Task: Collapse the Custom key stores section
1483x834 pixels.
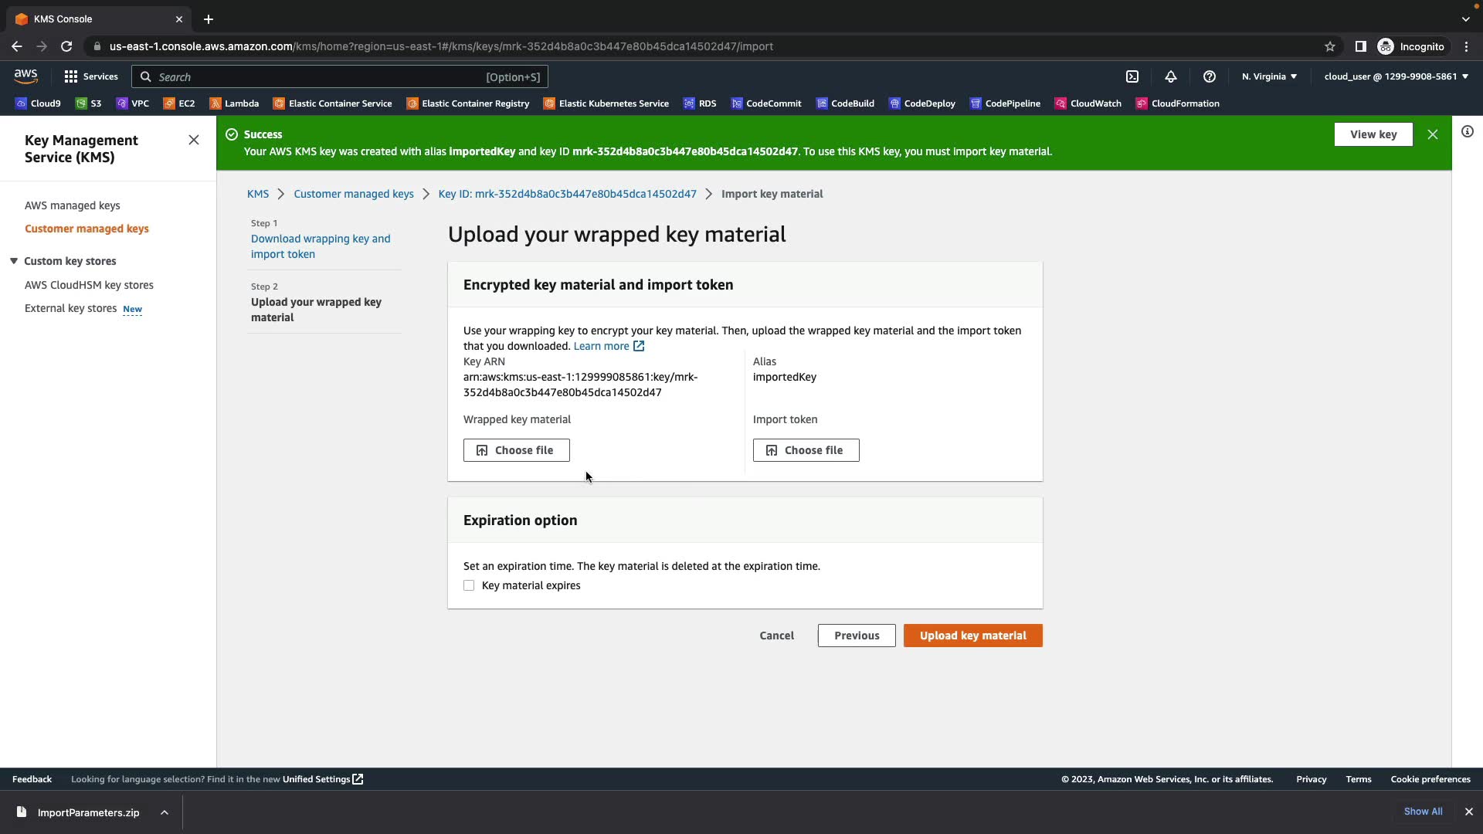Action: pos(14,261)
